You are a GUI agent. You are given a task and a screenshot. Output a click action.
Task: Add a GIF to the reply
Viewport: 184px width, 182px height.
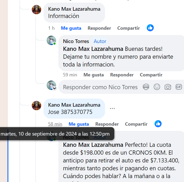pos(179,87)
